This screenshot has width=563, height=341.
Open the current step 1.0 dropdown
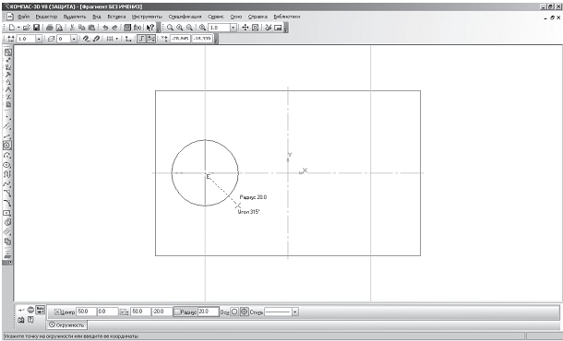(39, 39)
